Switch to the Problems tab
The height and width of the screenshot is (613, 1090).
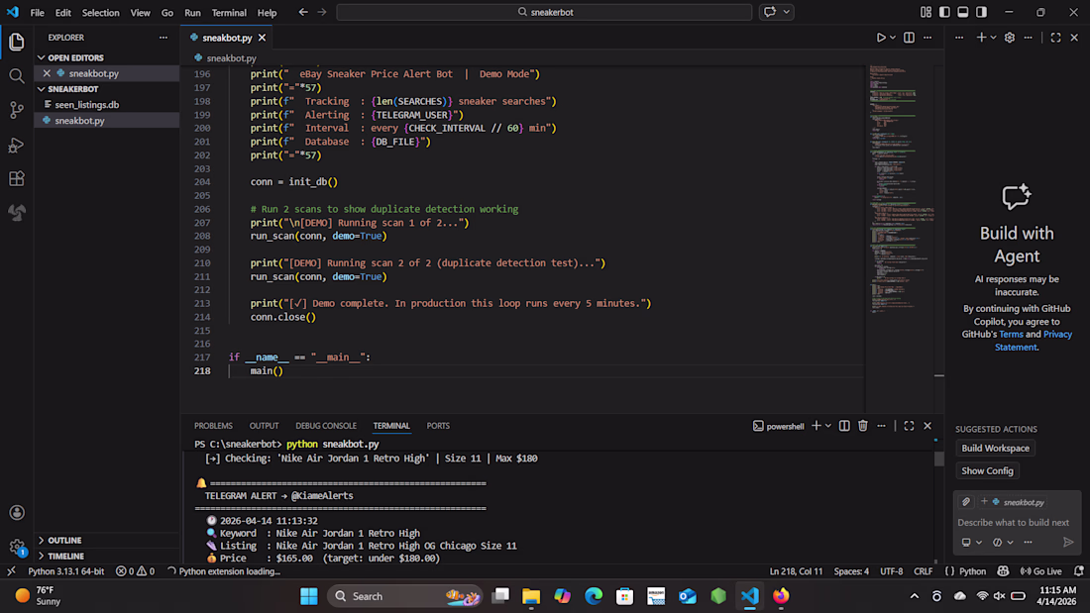pos(213,426)
